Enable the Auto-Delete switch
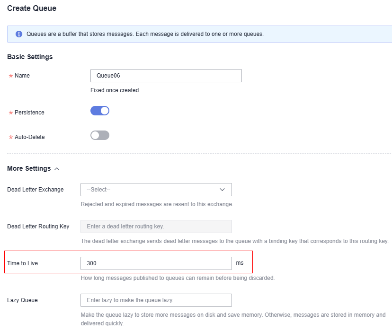The width and height of the screenshot is (392, 331). [x=100, y=135]
